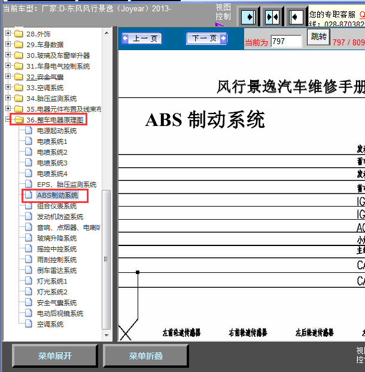365x372 pixels.
Task: Click the page icon beside 玻璃升降系统
Action: (29, 238)
